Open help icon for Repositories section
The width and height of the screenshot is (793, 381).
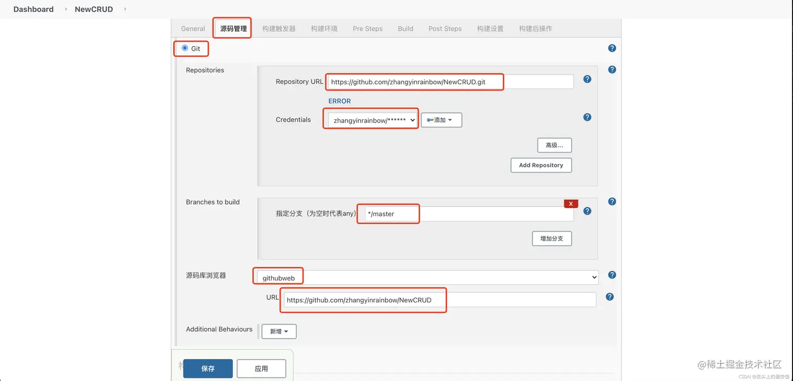[x=612, y=70]
